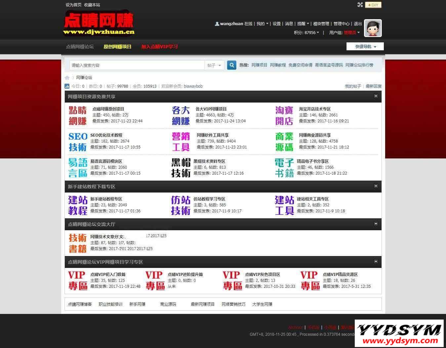This screenshot has width=446, height=348.
Task: Expand the 我的 dropdown menu
Action: (x=263, y=24)
